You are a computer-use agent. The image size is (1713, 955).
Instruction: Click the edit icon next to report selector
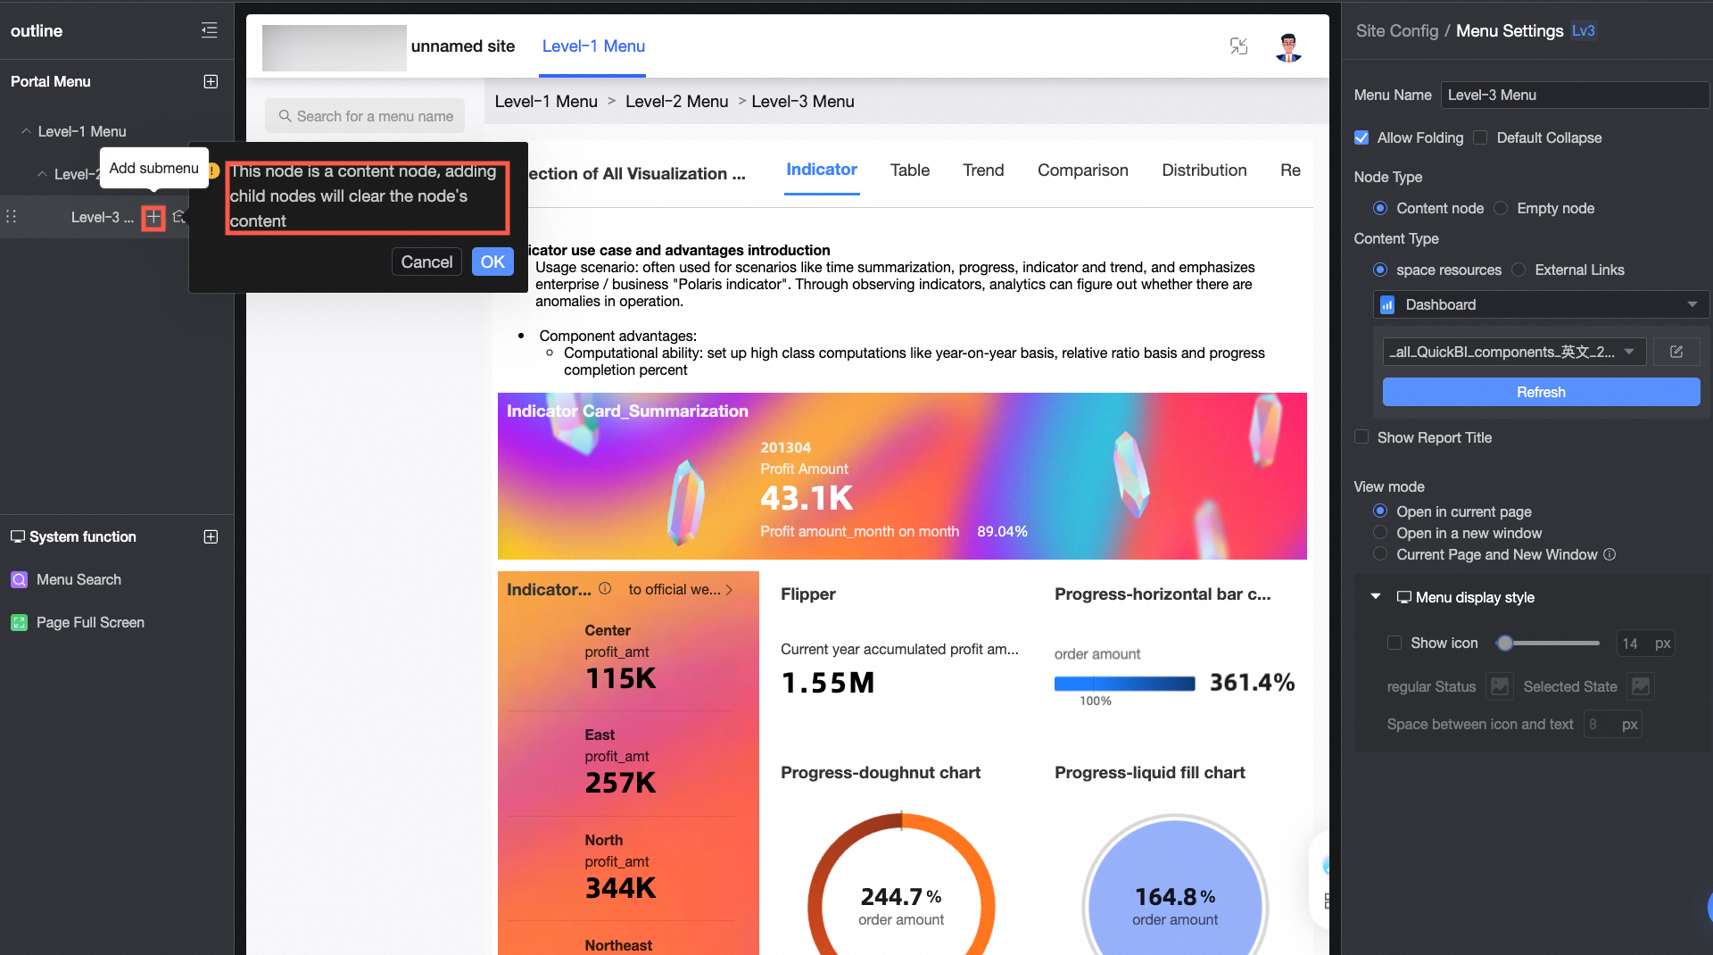pyautogui.click(x=1676, y=352)
